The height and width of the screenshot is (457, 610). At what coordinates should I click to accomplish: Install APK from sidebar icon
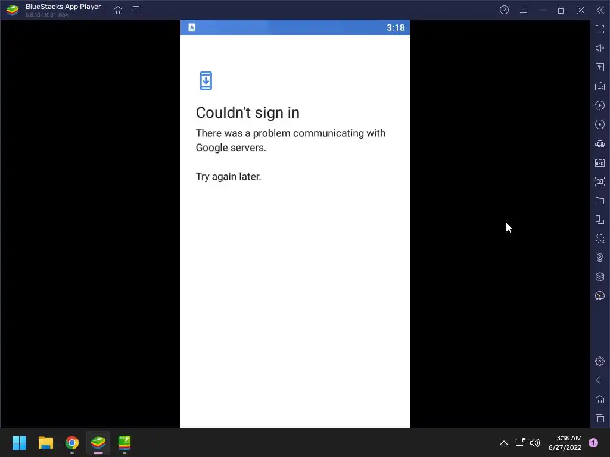[x=600, y=162]
